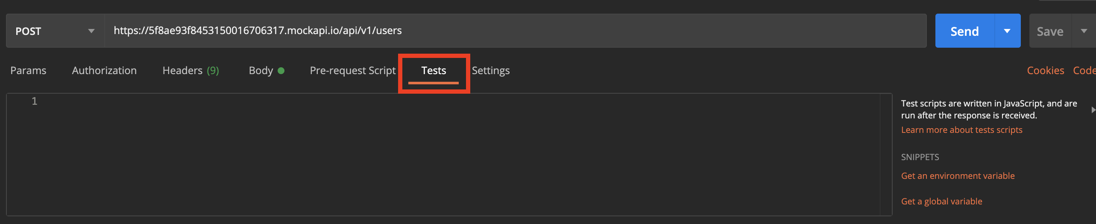Click line 1 of the test script editor
Image resolution: width=1096 pixels, height=224 pixels.
427,101
